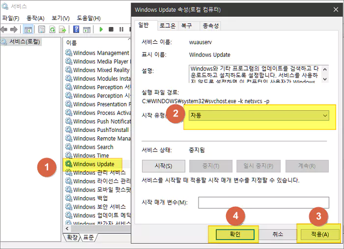Click the 적용(A) button
The height and width of the screenshot is (249, 344).
coord(320,234)
